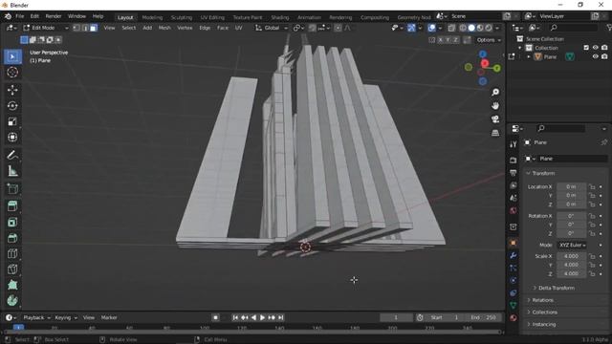Switch to the Modeling workspace tab

point(152,17)
